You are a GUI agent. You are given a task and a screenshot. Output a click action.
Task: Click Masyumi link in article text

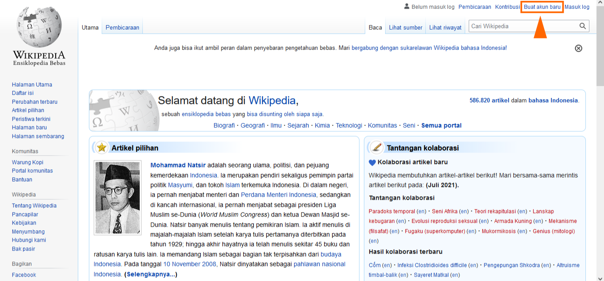pyautogui.click(x=180, y=185)
